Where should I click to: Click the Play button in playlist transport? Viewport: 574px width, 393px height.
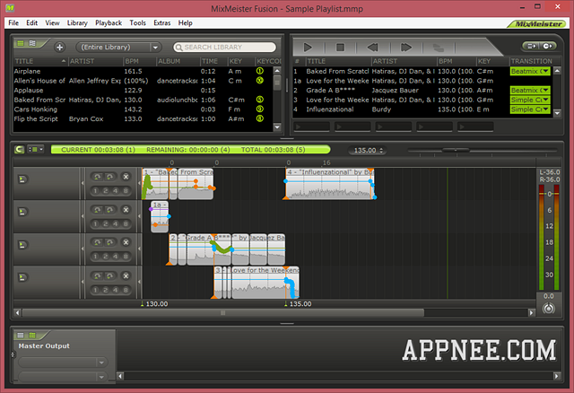point(308,48)
